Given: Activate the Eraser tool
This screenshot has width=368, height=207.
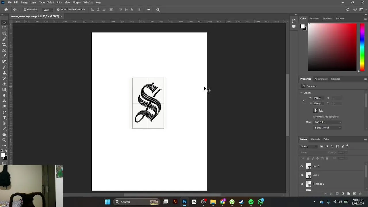Looking at the screenshot, I should click(4, 84).
